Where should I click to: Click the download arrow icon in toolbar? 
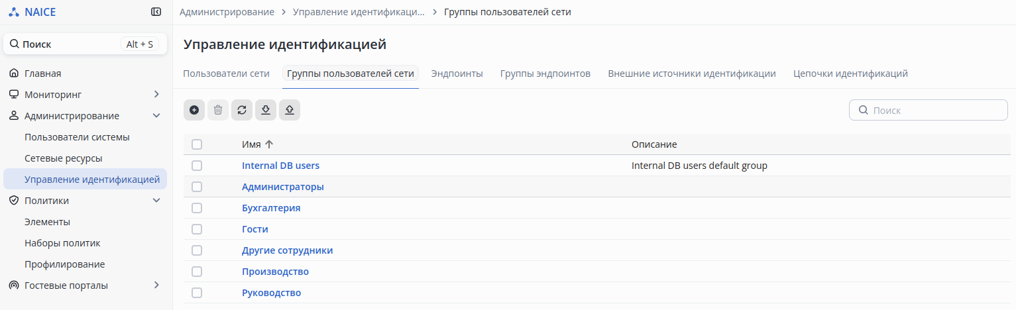(266, 110)
